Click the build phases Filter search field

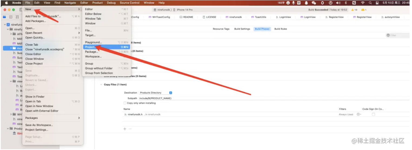(397, 35)
